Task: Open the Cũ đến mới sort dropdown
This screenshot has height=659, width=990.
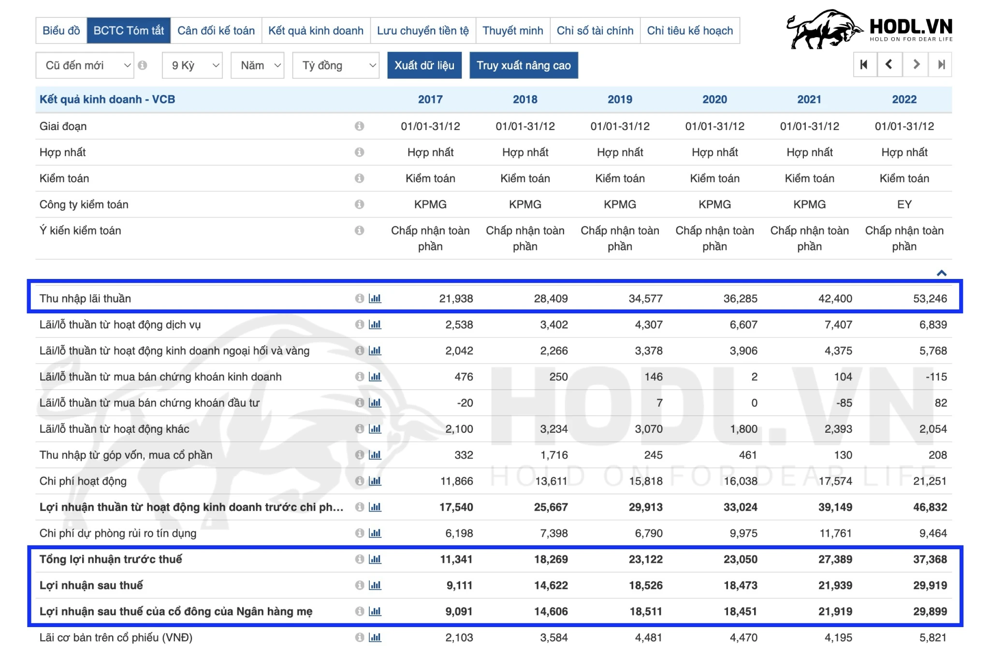Action: (85, 65)
